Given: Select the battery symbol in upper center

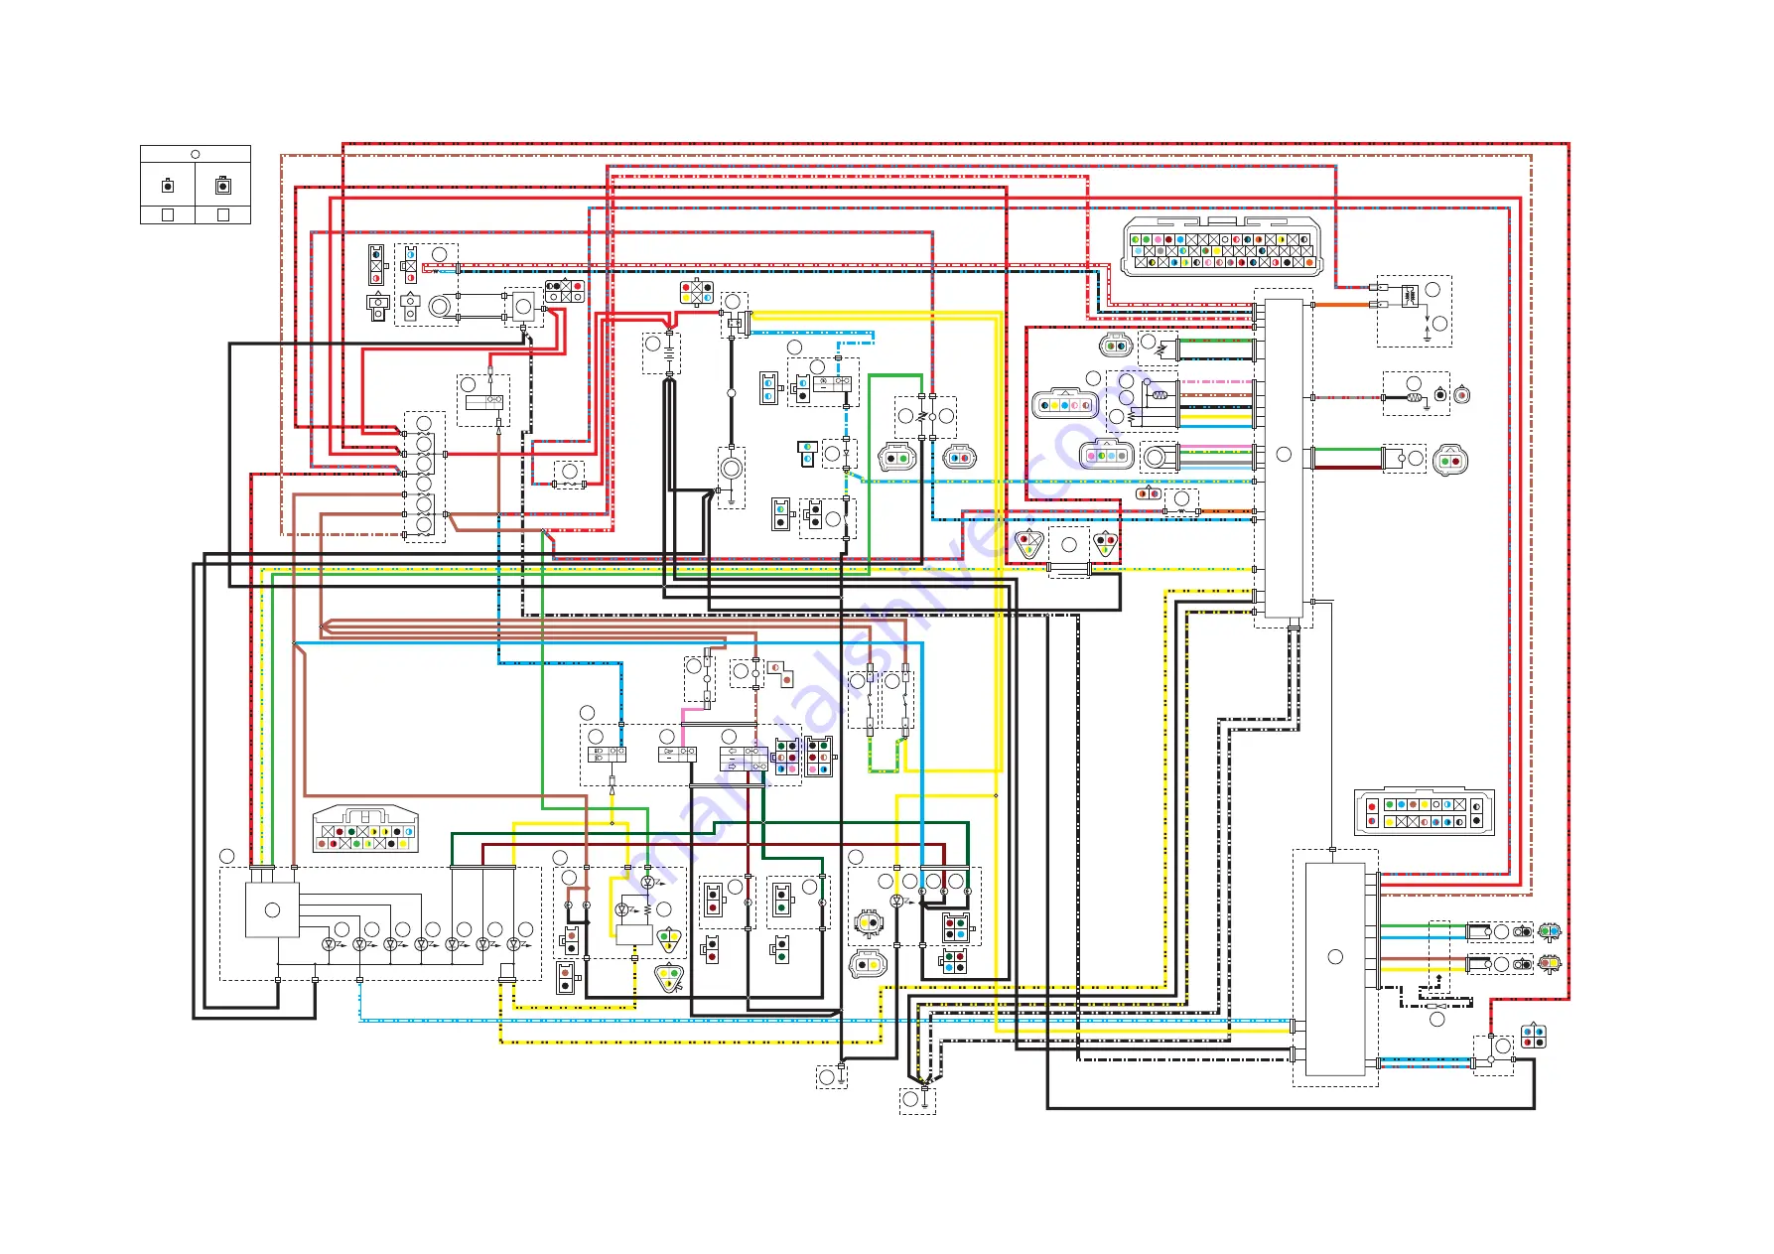Looking at the screenshot, I should 669,352.
